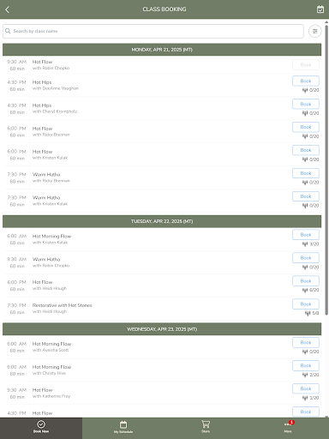The height and width of the screenshot is (439, 329).
Task: Open the More tab with notification badge
Action: [288, 427]
